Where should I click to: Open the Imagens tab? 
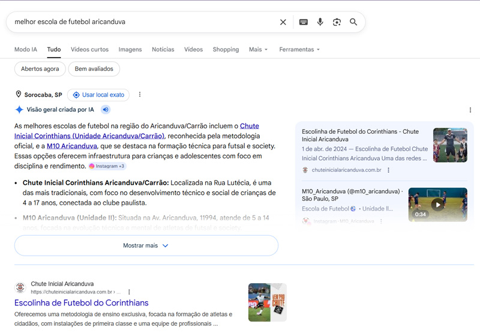pyautogui.click(x=130, y=49)
